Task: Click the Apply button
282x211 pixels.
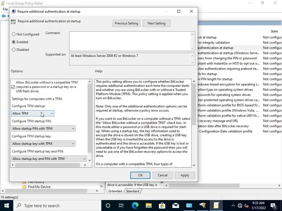Action: tap(185, 175)
